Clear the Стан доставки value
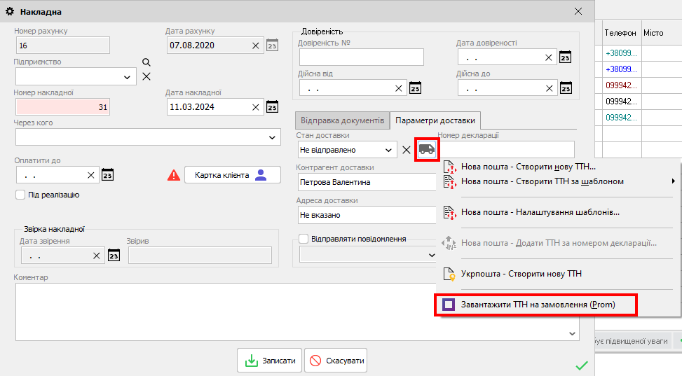Screen dimensions: 682x376 pyautogui.click(x=406, y=150)
